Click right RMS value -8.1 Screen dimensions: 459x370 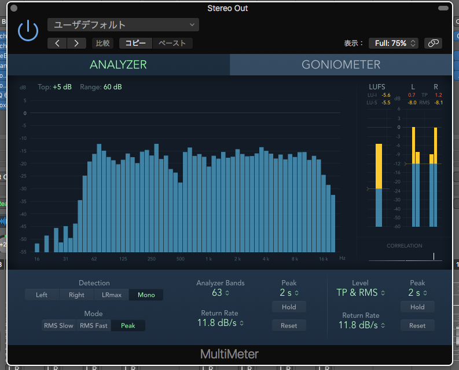tap(438, 103)
